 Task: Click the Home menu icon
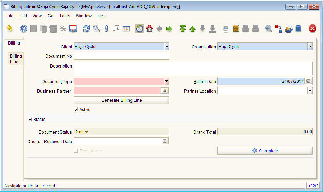click(149, 29)
